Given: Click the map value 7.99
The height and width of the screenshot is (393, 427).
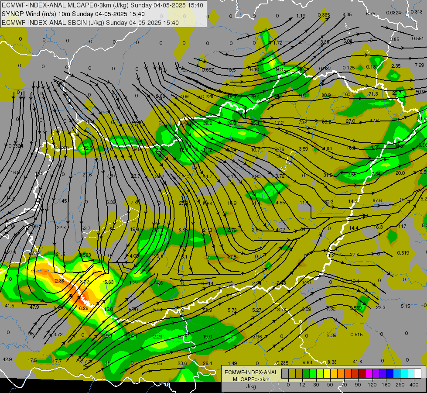Looking at the screenshot, I should click(x=420, y=65).
